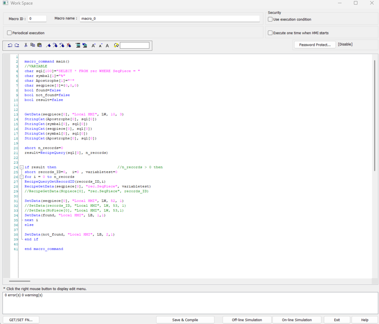Open the Password Protect dialog
Viewport: 379px width, 324px height.
315,45
